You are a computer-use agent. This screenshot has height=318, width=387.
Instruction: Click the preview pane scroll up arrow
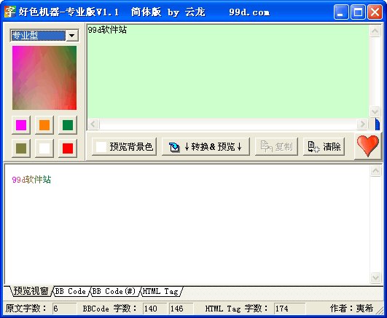click(375, 170)
